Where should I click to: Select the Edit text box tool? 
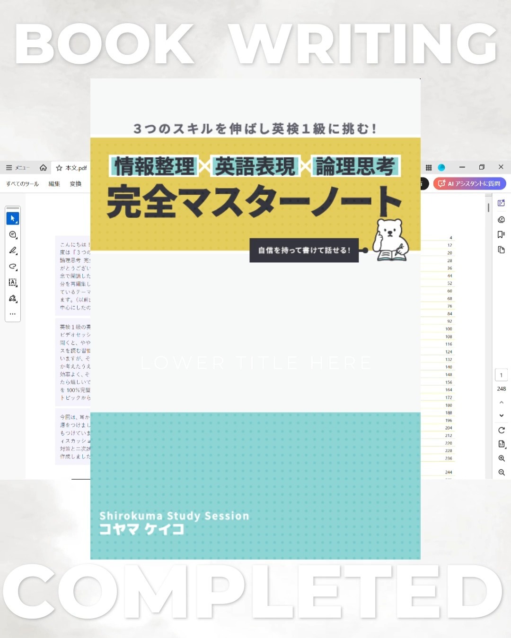[13, 283]
